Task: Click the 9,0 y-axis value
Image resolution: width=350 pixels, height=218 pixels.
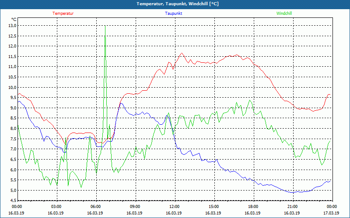Action: (13, 108)
